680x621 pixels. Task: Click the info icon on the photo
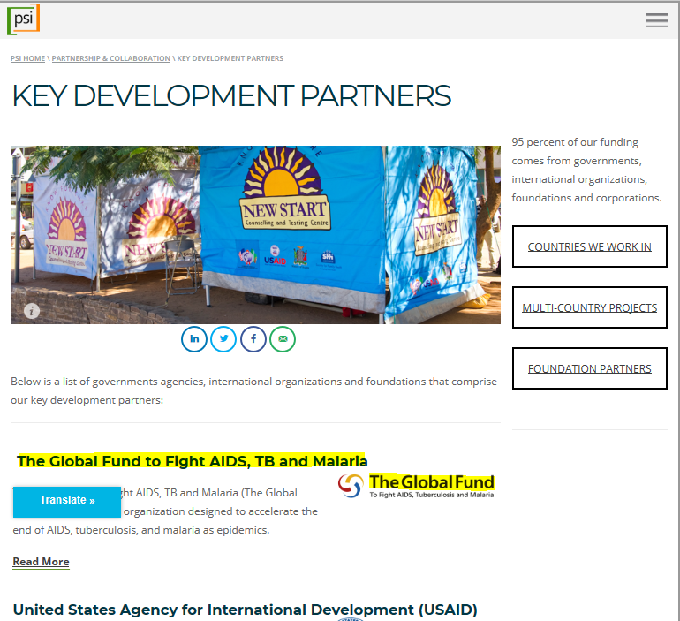(x=32, y=311)
